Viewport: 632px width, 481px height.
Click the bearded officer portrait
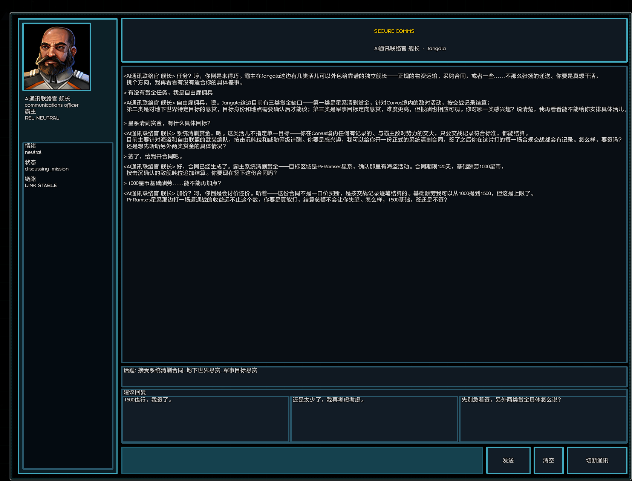coord(57,57)
